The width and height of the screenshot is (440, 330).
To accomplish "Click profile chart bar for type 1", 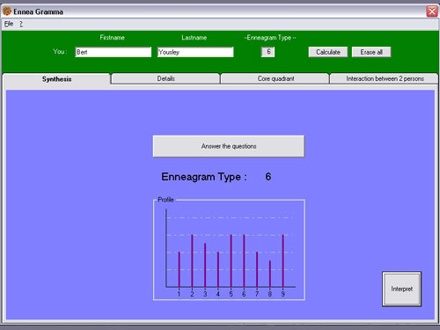I will (180, 269).
